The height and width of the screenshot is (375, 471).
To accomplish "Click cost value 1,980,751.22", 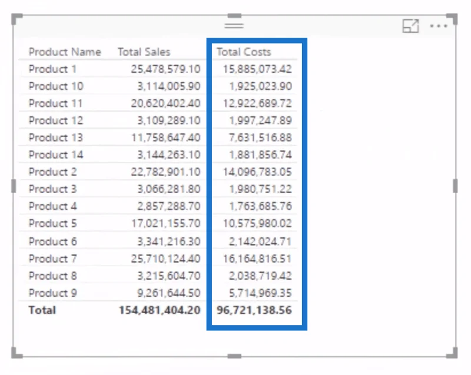I will [260, 189].
